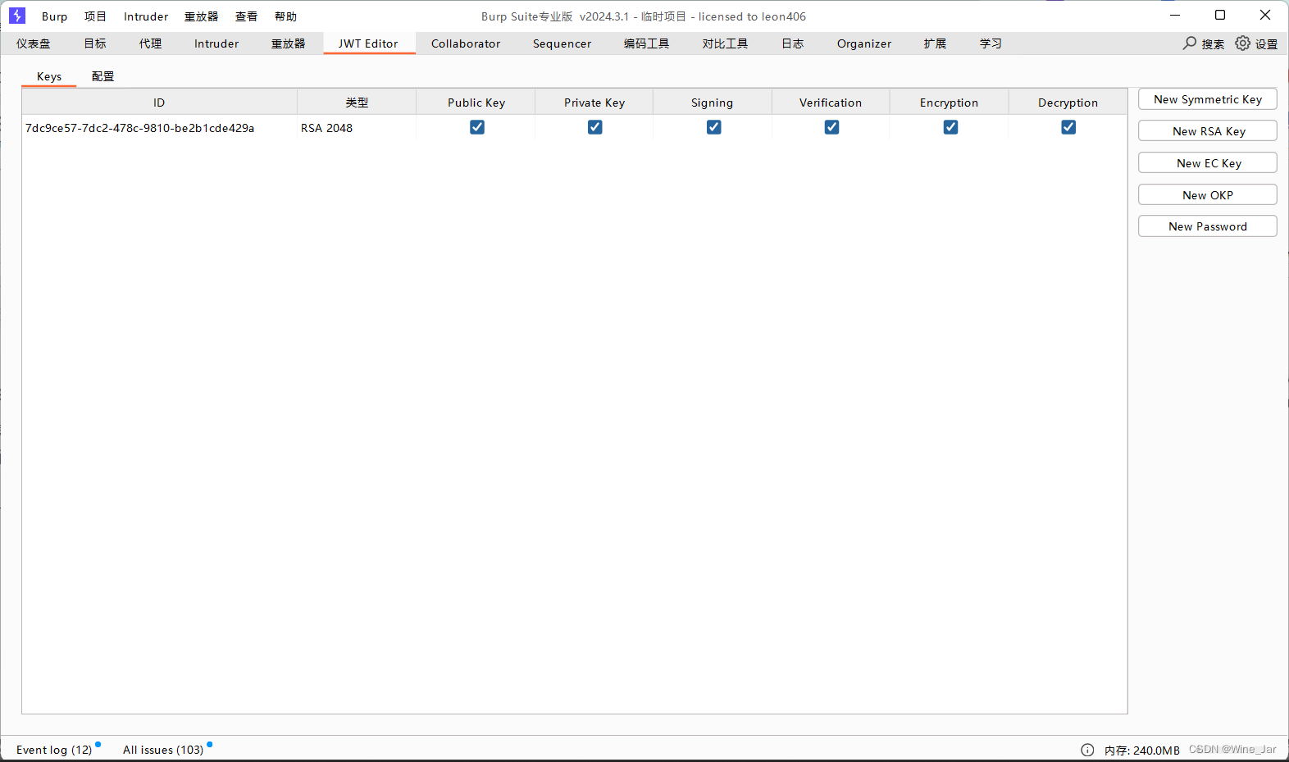Switch to the 学习 tab
Viewport: 1289px width, 762px height.
(991, 43)
